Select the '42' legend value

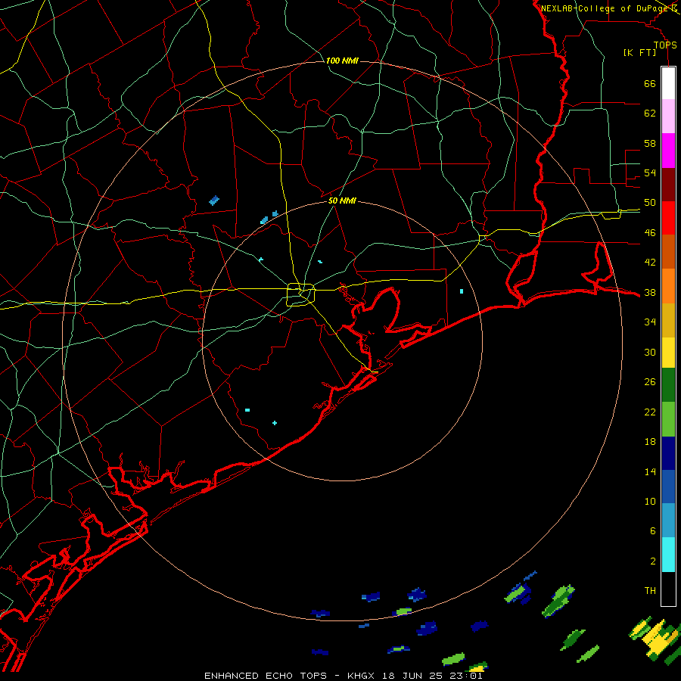[x=650, y=263]
